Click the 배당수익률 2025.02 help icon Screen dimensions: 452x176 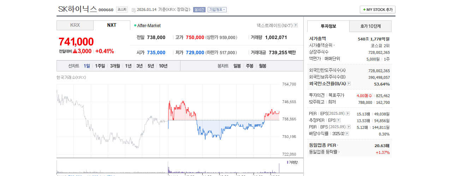(x=347, y=134)
